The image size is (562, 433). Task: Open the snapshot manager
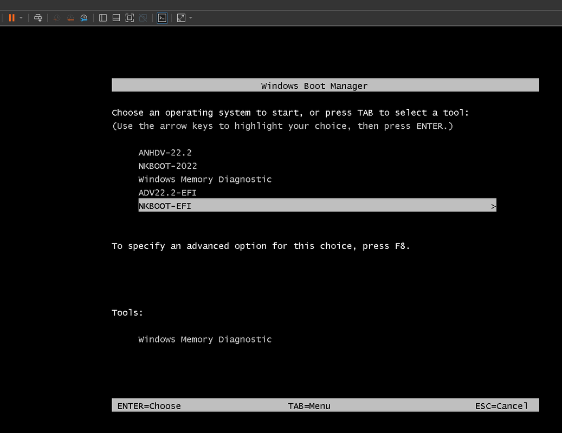click(84, 18)
